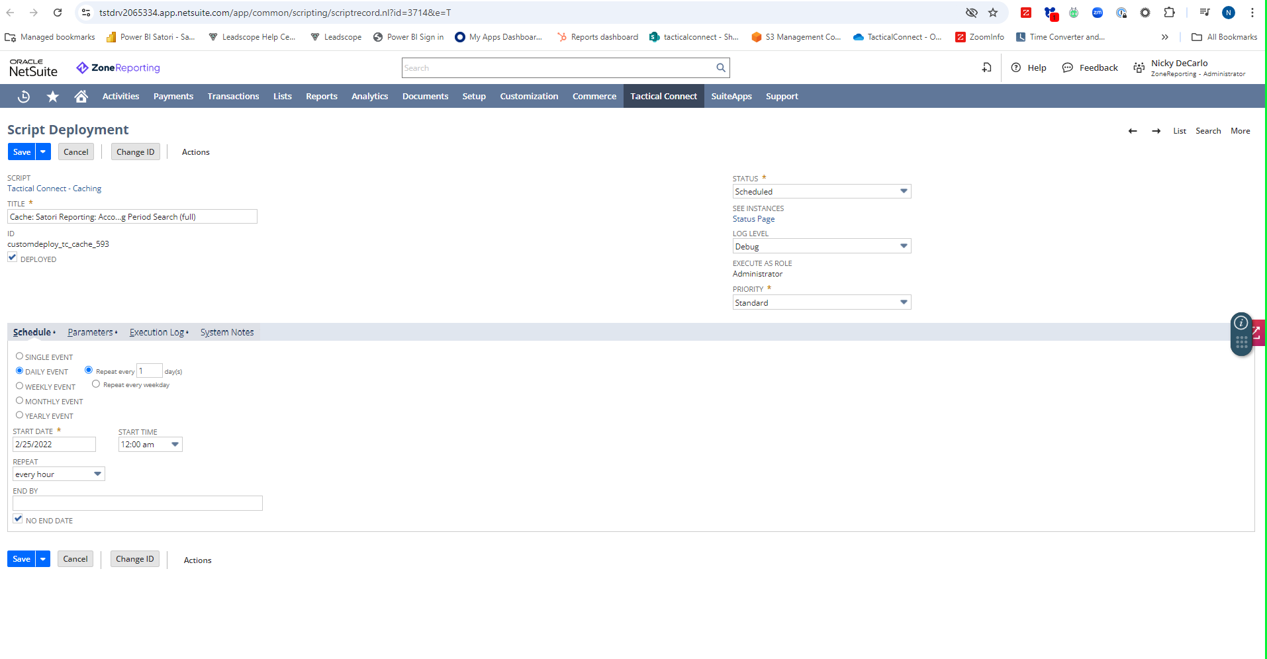Toggle the No End Date checkbox
This screenshot has width=1267, height=659.
coord(18,519)
